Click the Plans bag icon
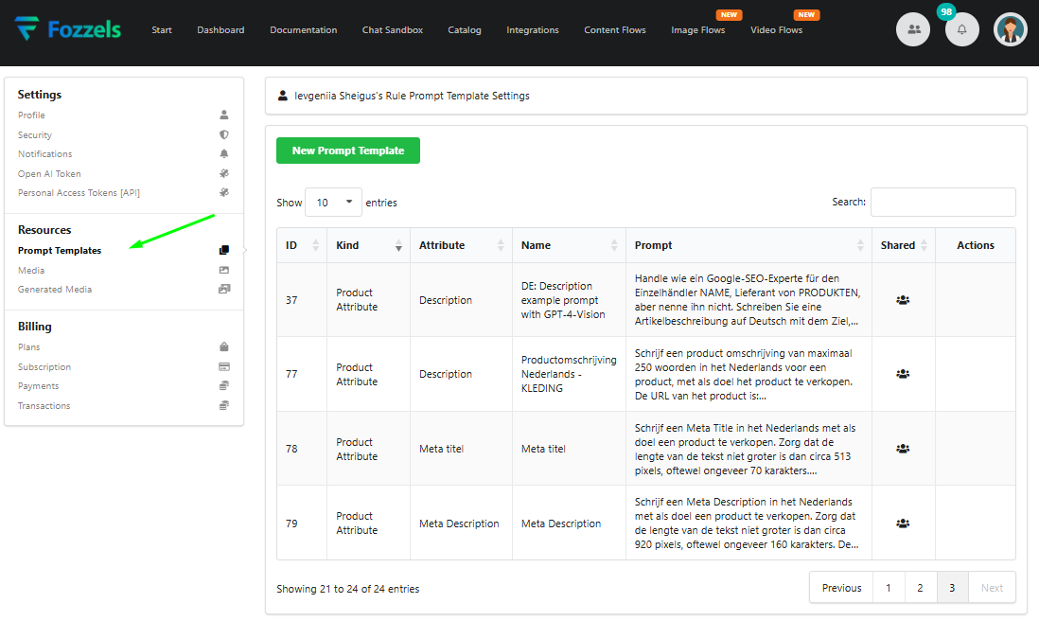Viewport: 1039px width, 621px height. point(224,346)
